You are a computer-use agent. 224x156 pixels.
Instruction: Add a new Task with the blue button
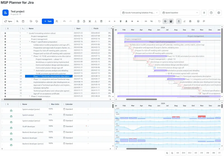click(48, 21)
